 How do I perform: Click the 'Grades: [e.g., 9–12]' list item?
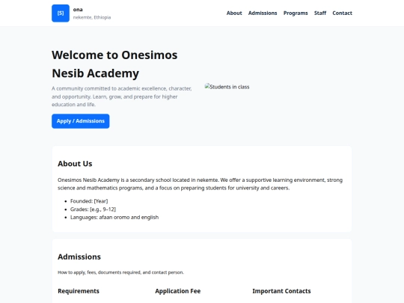[x=93, y=209]
